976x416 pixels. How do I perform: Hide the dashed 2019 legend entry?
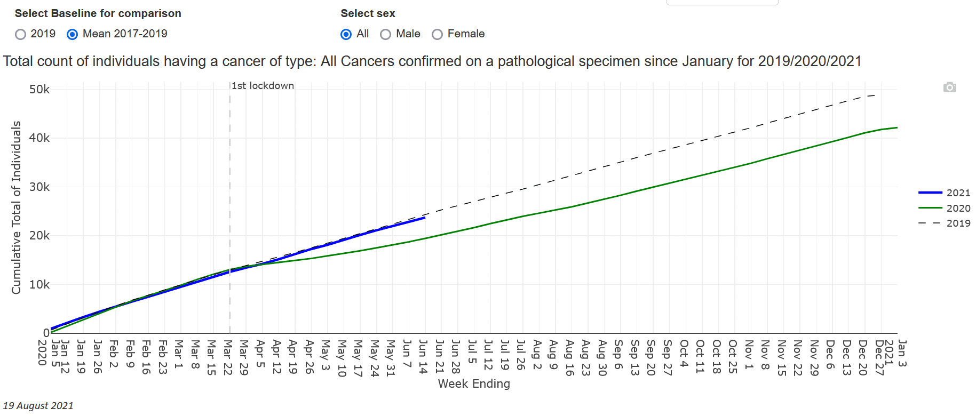[x=958, y=223]
